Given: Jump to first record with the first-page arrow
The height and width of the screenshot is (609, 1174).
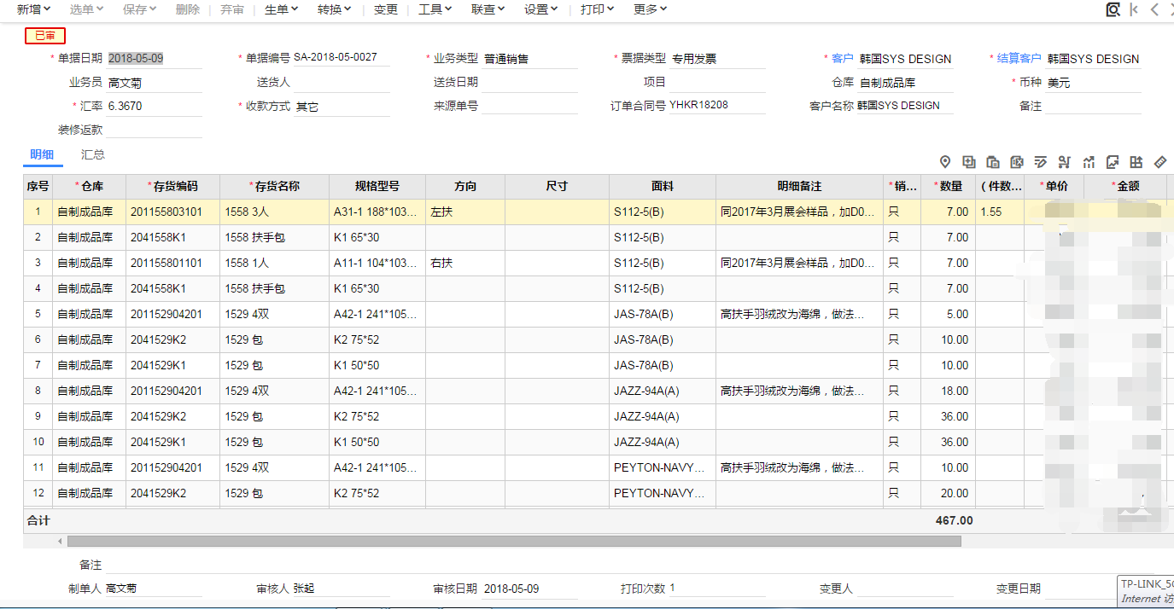Looking at the screenshot, I should 1134,9.
